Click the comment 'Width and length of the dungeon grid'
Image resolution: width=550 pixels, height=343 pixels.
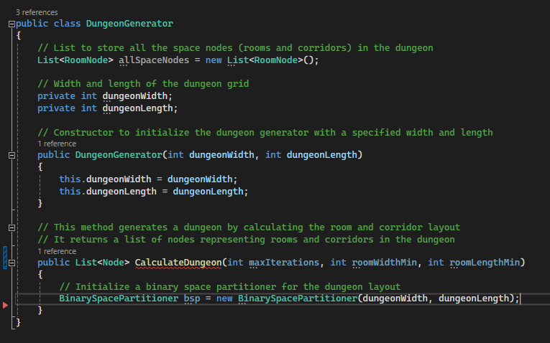[x=143, y=84]
